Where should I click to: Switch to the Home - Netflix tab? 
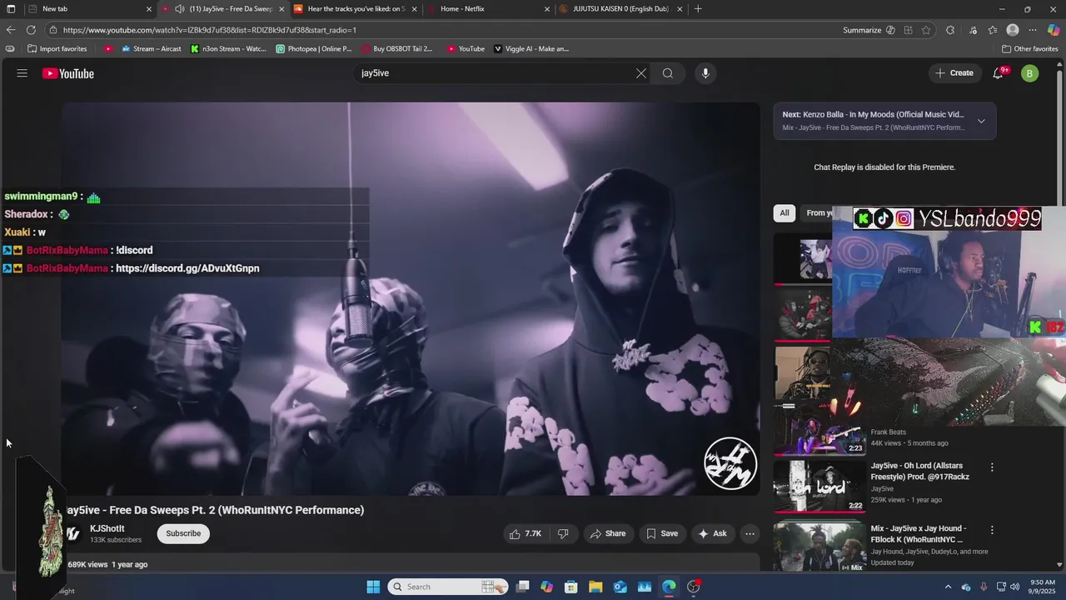click(x=488, y=8)
